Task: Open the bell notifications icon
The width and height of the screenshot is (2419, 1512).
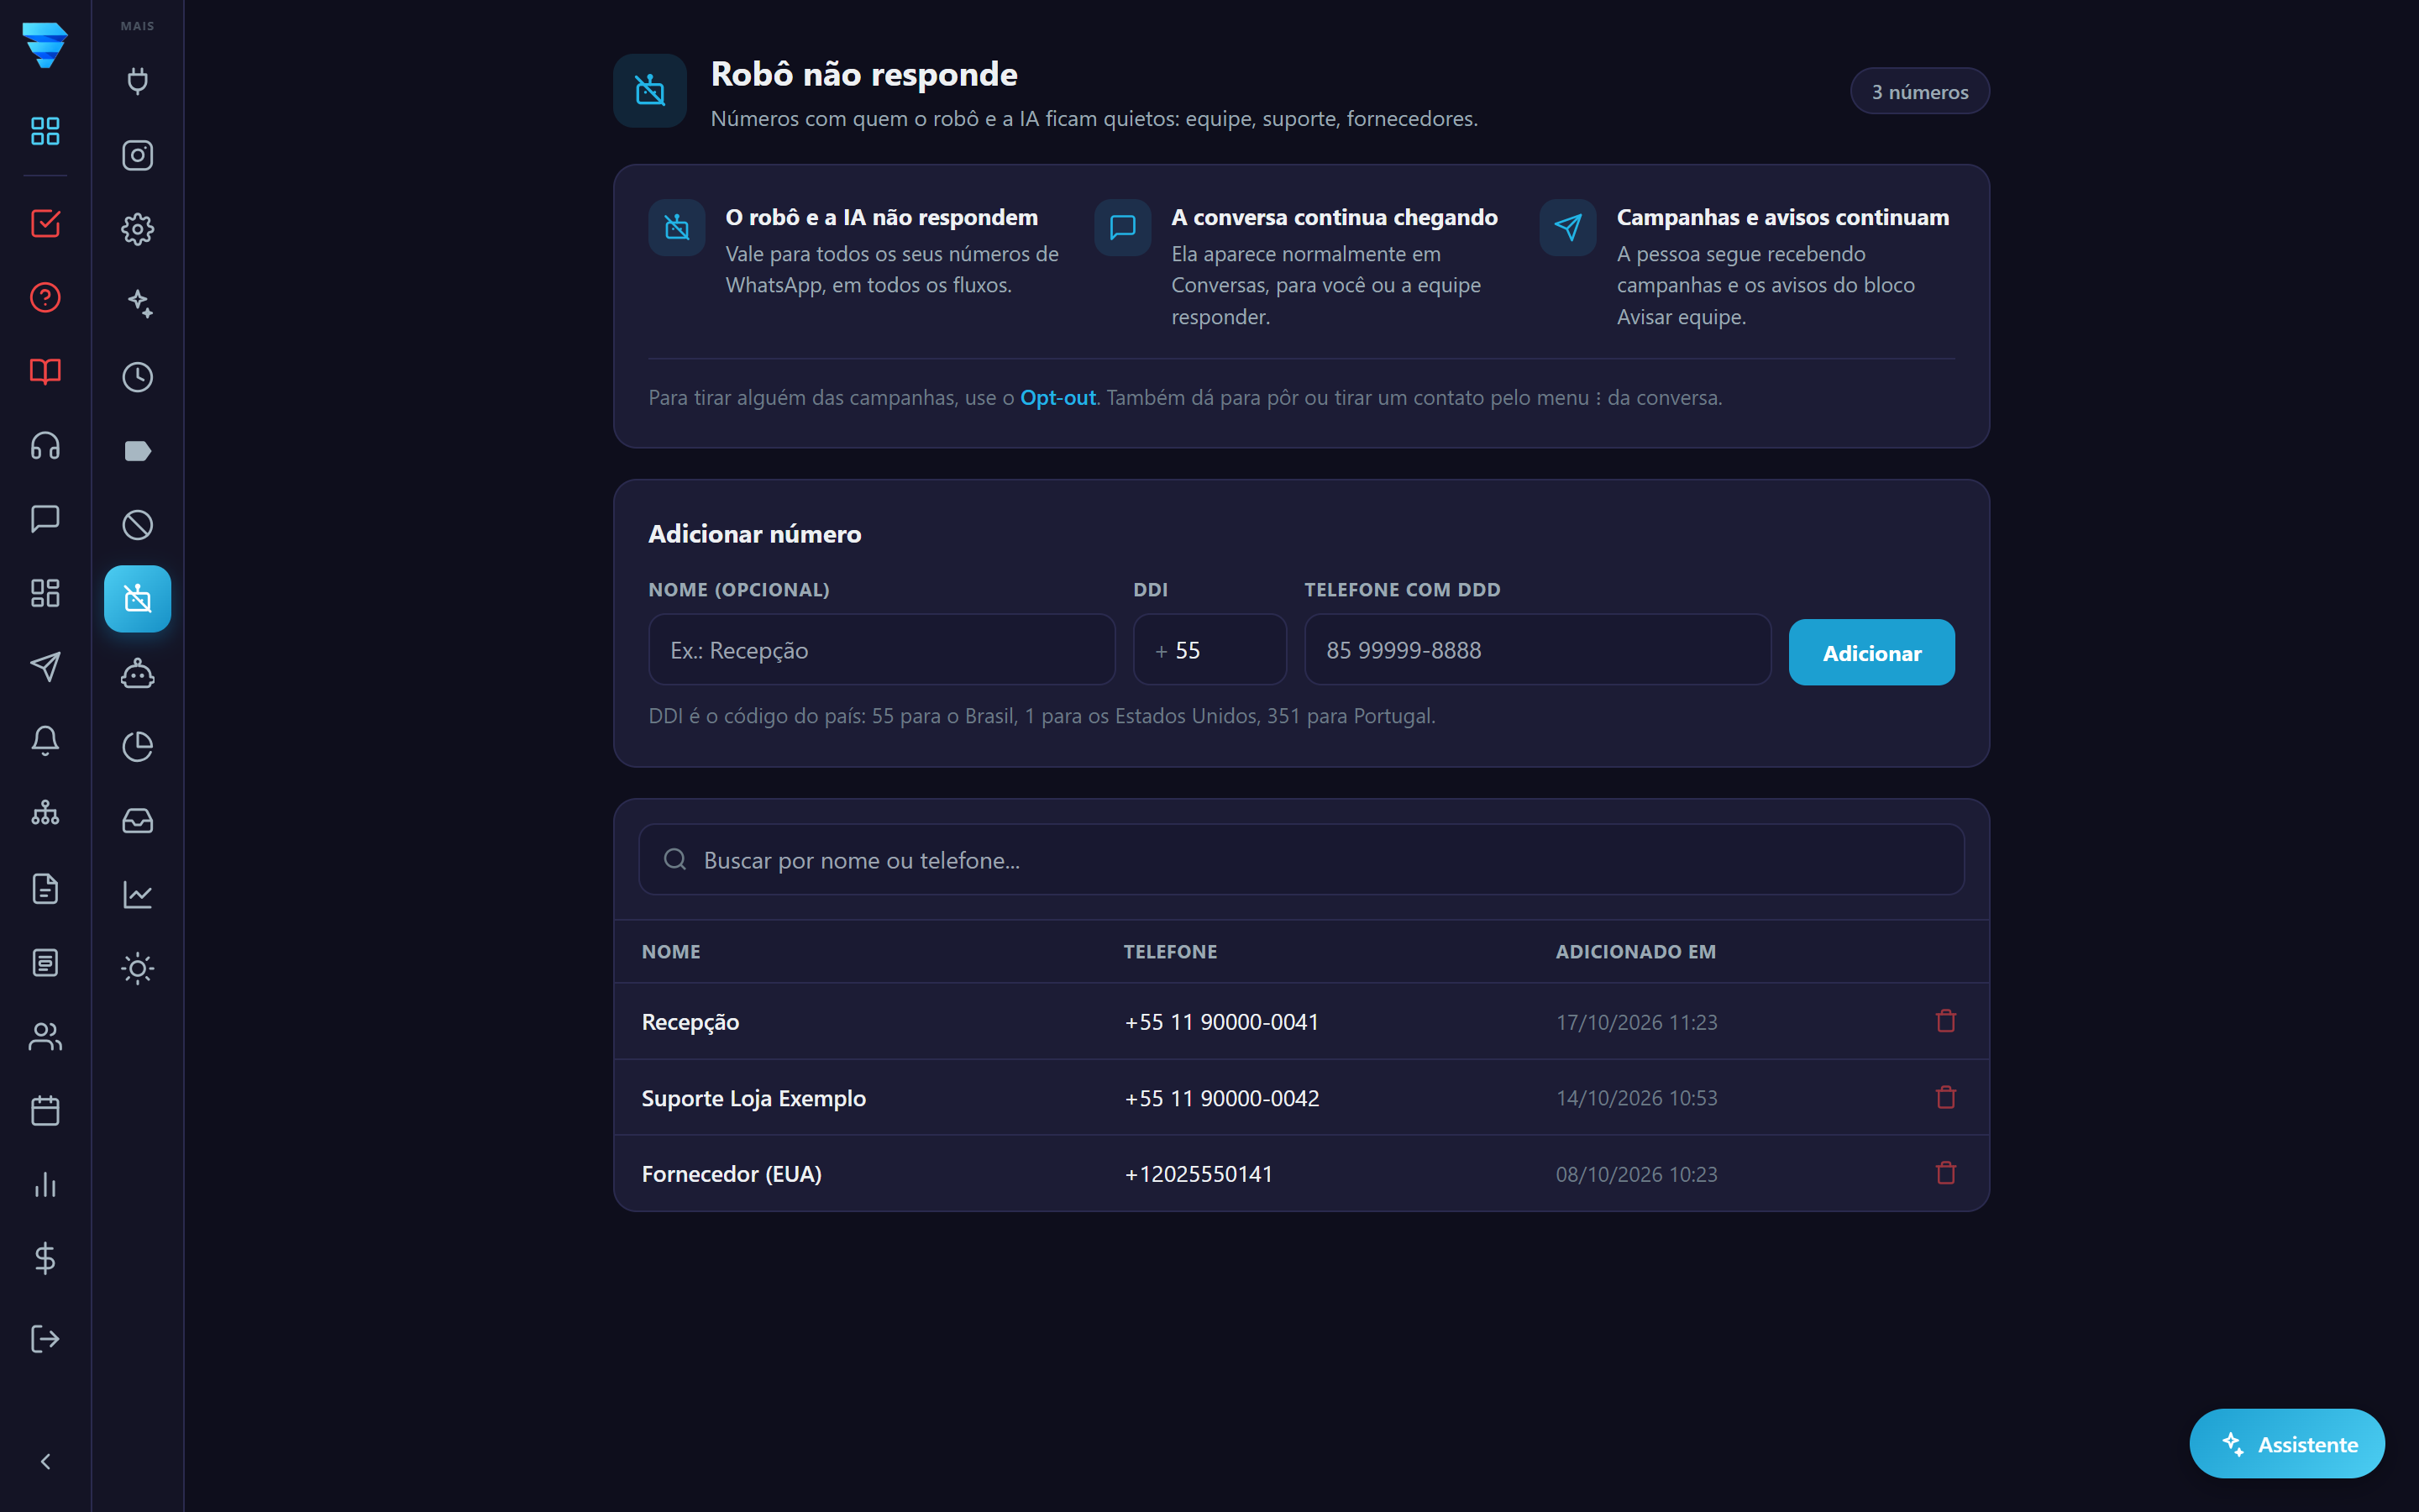Action: pos(45,741)
